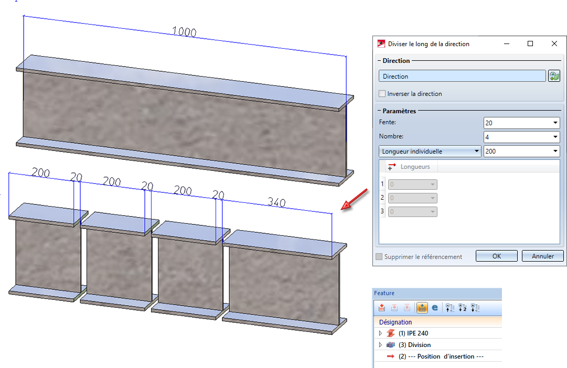Click the 'Nombre:' label
Viewport: 567px width, 368px height.
click(391, 136)
